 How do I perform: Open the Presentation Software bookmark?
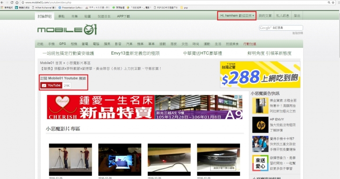coord(71,8)
